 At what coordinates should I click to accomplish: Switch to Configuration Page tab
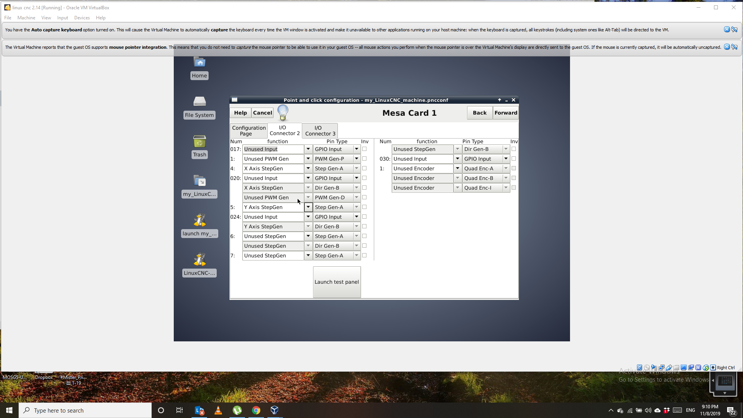click(249, 131)
